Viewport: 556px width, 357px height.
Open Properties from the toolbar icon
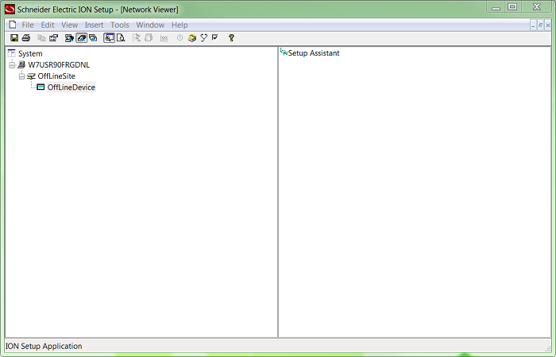point(53,37)
